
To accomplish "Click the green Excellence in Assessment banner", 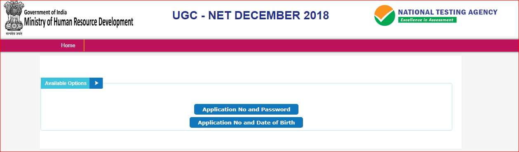I will click(x=427, y=20).
